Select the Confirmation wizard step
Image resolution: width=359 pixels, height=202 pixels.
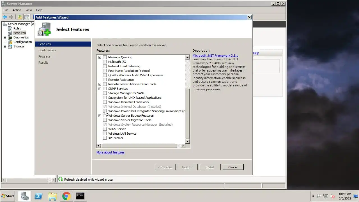[47, 50]
